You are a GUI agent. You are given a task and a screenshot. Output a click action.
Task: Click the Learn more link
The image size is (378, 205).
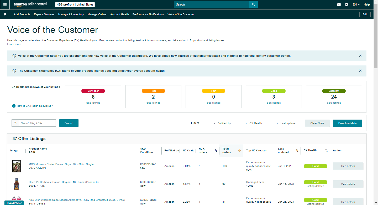(14, 44)
